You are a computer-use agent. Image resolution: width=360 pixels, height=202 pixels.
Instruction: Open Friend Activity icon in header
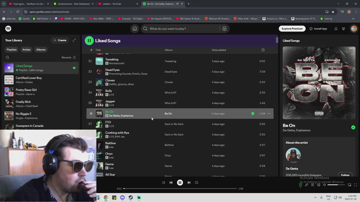(343, 29)
